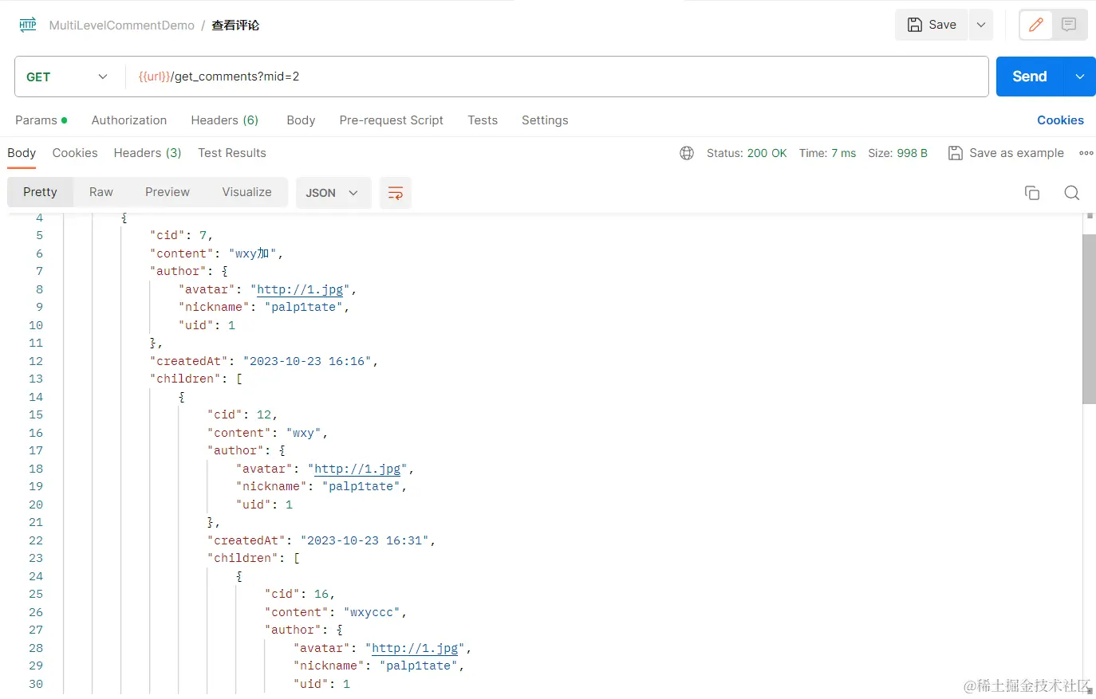Screen dimensions: 1096x699
Task: Click the Status: 200 OK text
Action: tap(747, 153)
